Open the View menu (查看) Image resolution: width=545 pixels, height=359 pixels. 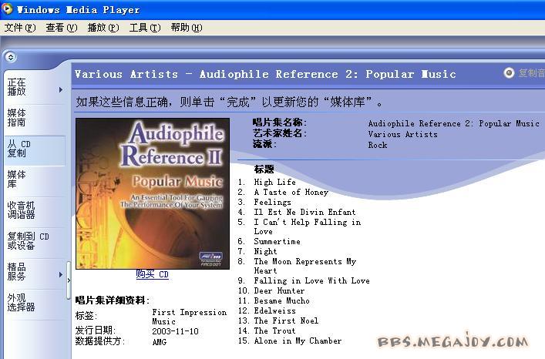pos(62,28)
